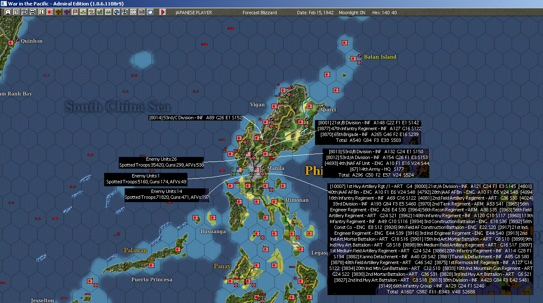The image size is (543, 303).
Task: Click the Forecast: Blizzard status text
Action: tap(260, 13)
